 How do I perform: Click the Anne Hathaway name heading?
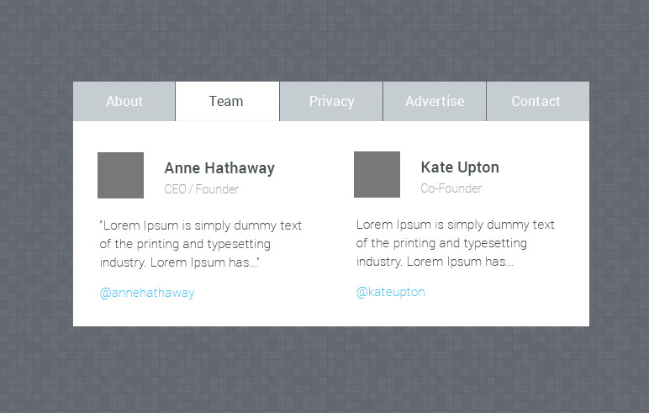click(x=219, y=168)
